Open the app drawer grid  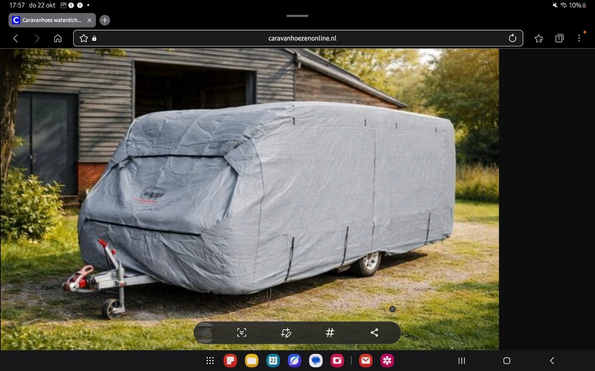coord(210,361)
